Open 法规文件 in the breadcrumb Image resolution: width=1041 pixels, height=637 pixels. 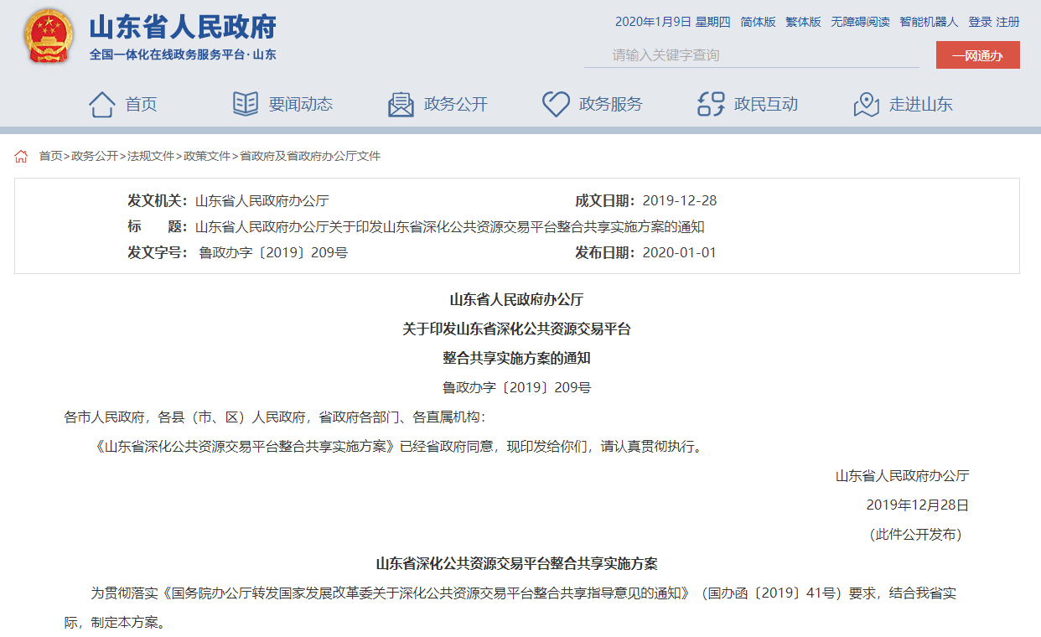pos(151,157)
